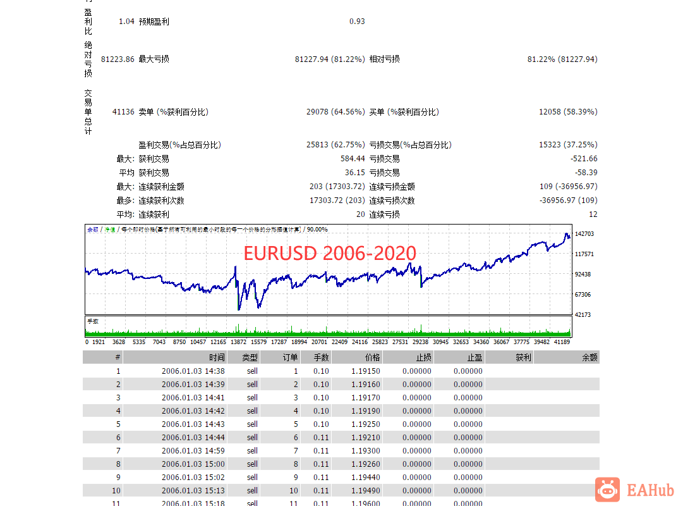Select the 手数 column header
This screenshot has width=683, height=506.
point(315,358)
